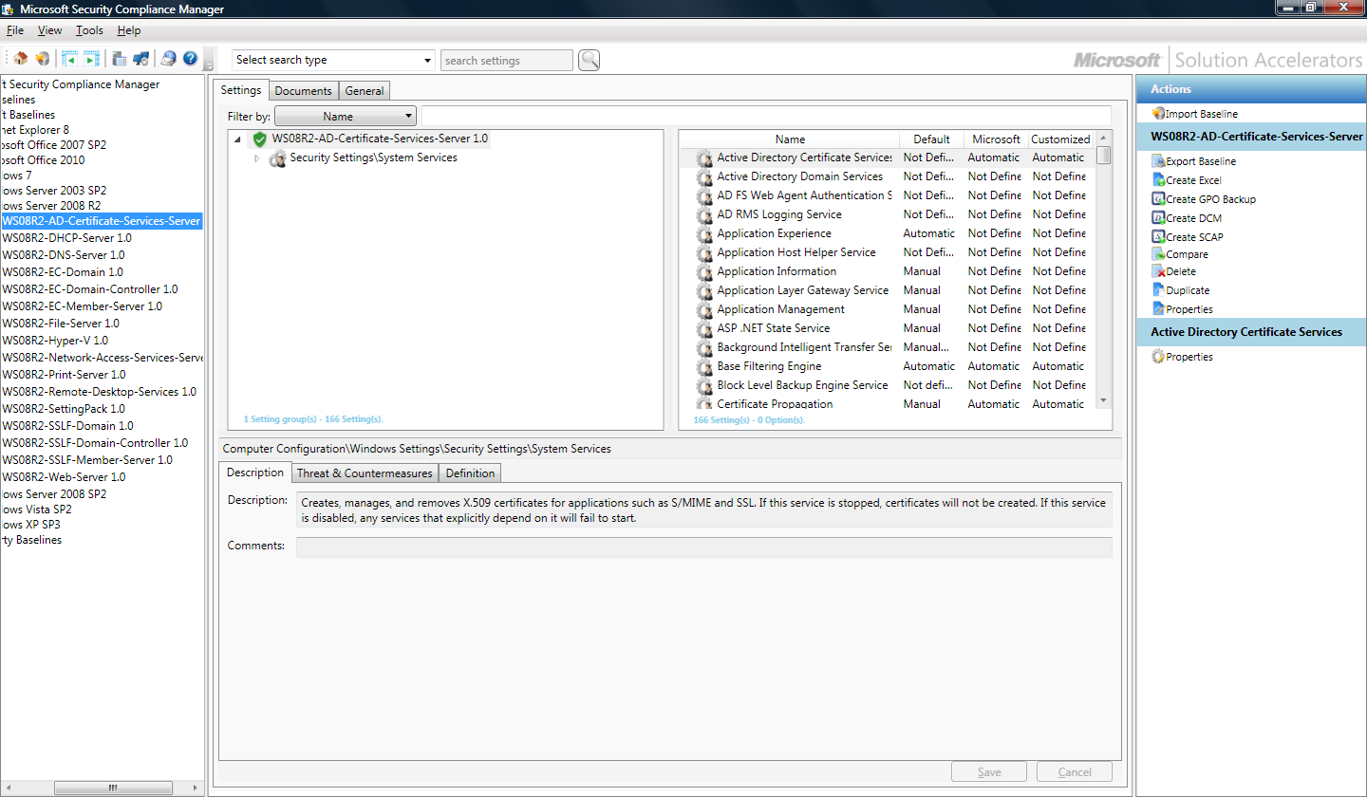Screen dimensions: 1367x797
Task: Click the Duplicate action icon
Action: [1158, 290]
